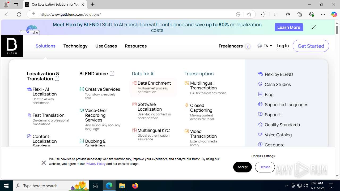Open the Technology menu

click(75, 46)
